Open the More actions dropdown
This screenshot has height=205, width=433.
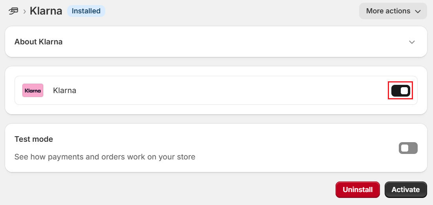coord(393,11)
